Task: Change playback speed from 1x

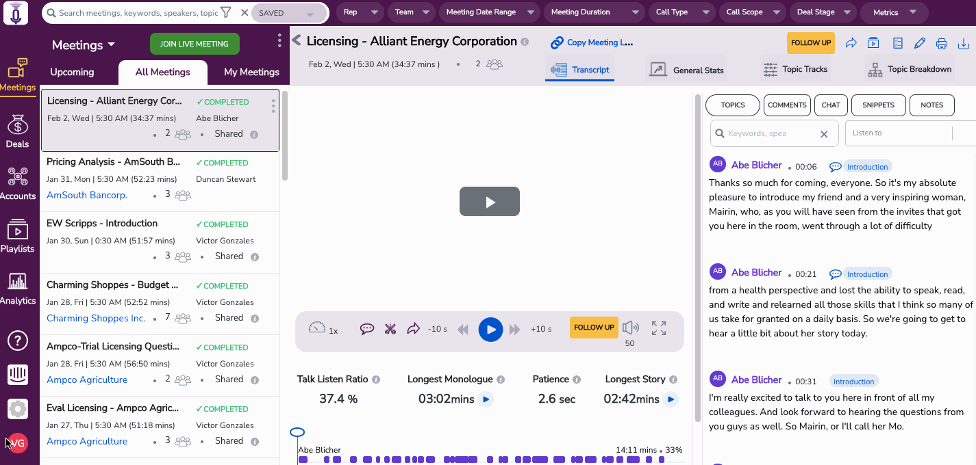Action: pyautogui.click(x=323, y=329)
